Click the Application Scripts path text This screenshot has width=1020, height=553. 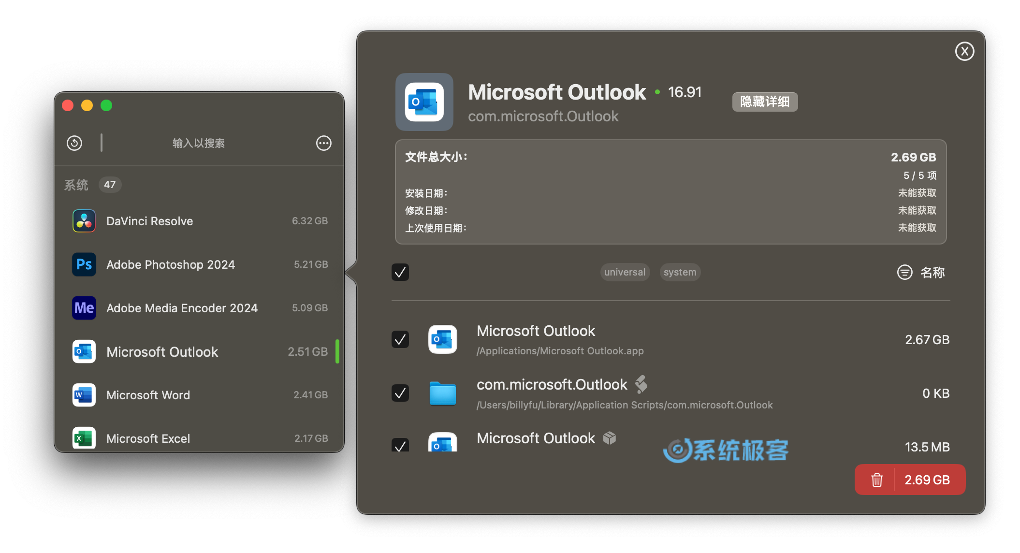pyautogui.click(x=625, y=405)
